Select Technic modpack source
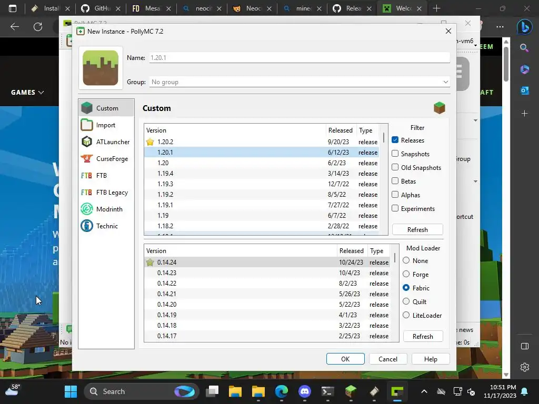The height and width of the screenshot is (404, 539). pos(106,226)
